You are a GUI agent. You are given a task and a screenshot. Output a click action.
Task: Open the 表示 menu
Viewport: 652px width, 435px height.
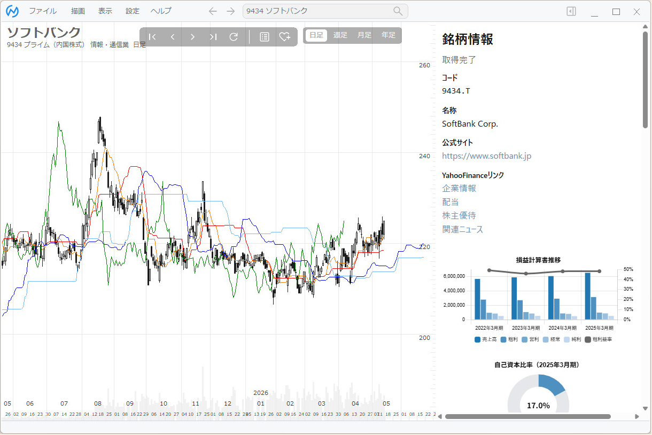105,11
